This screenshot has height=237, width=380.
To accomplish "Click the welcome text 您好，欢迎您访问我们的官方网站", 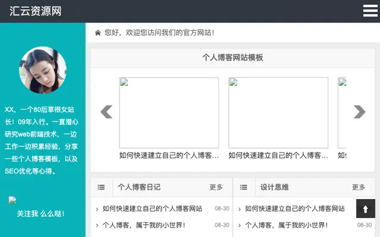I will click(x=160, y=33).
